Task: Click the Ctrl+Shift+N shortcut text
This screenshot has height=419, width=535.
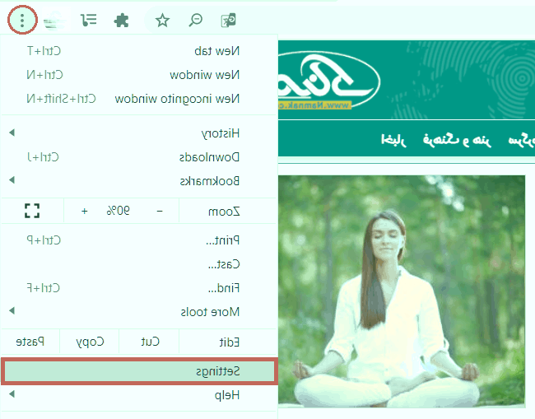Action: point(61,99)
